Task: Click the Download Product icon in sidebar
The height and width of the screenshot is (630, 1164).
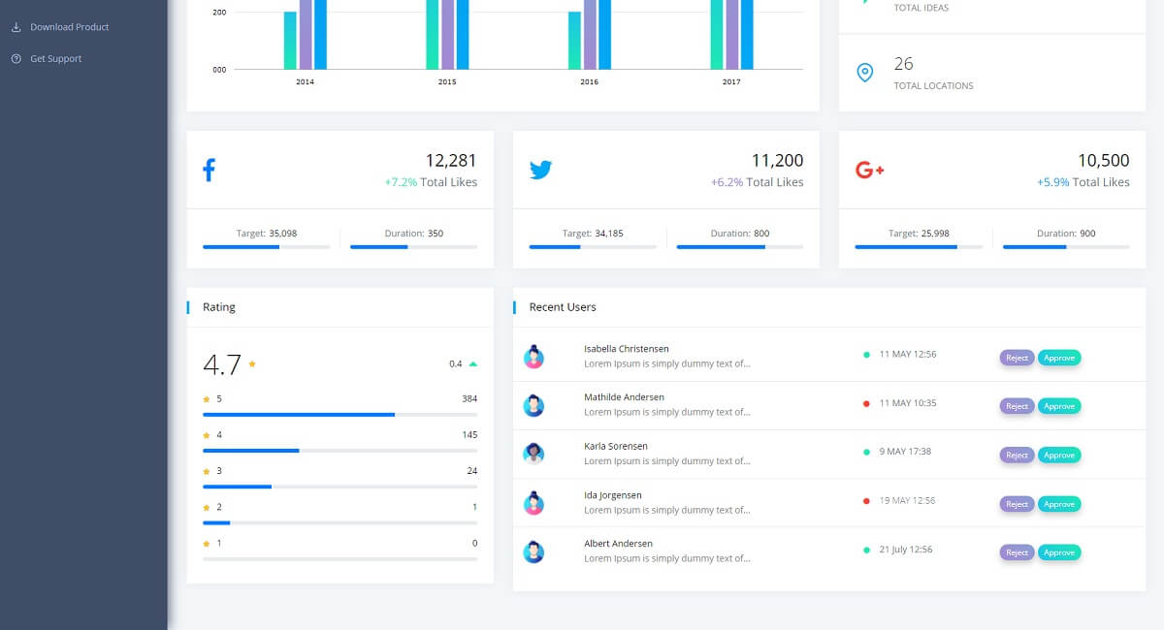Action: 16,27
